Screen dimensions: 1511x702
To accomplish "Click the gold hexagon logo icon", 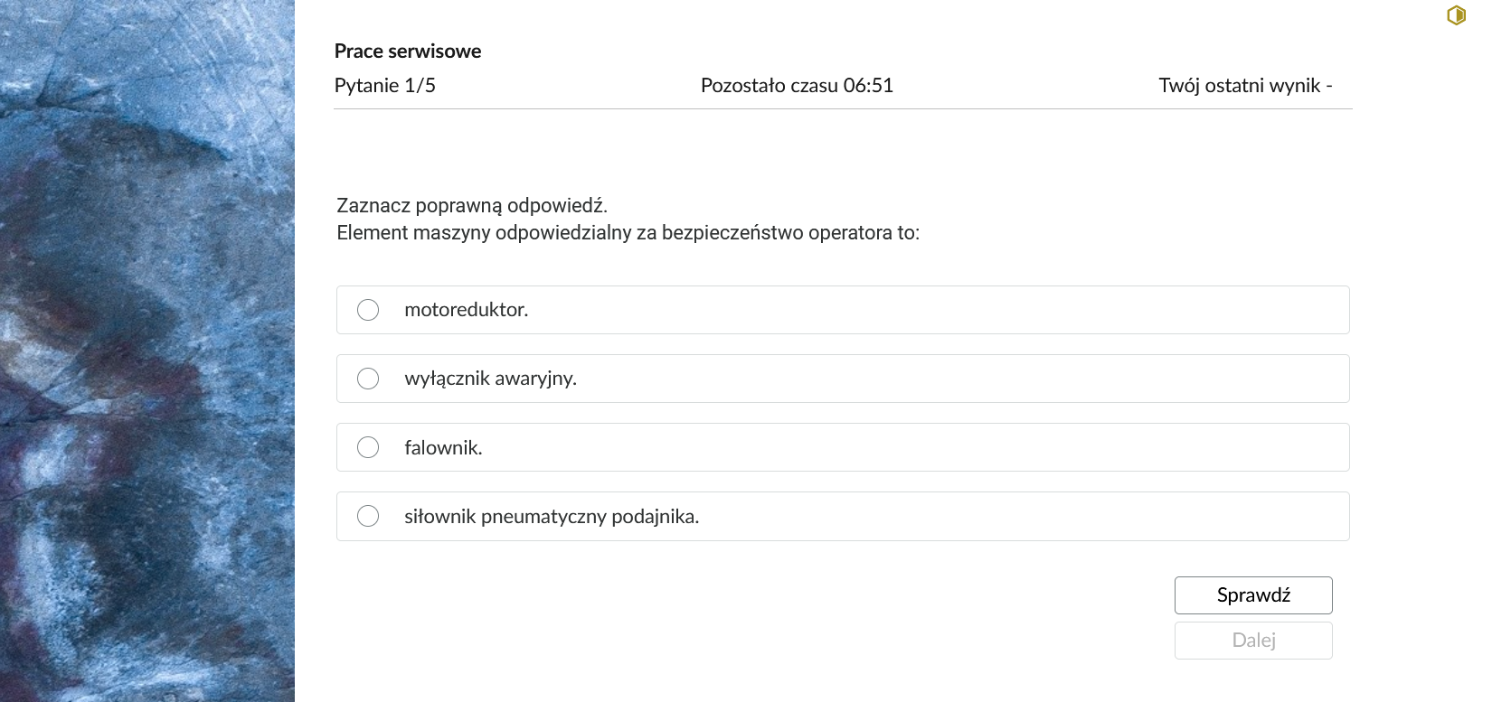I will click(x=1456, y=15).
